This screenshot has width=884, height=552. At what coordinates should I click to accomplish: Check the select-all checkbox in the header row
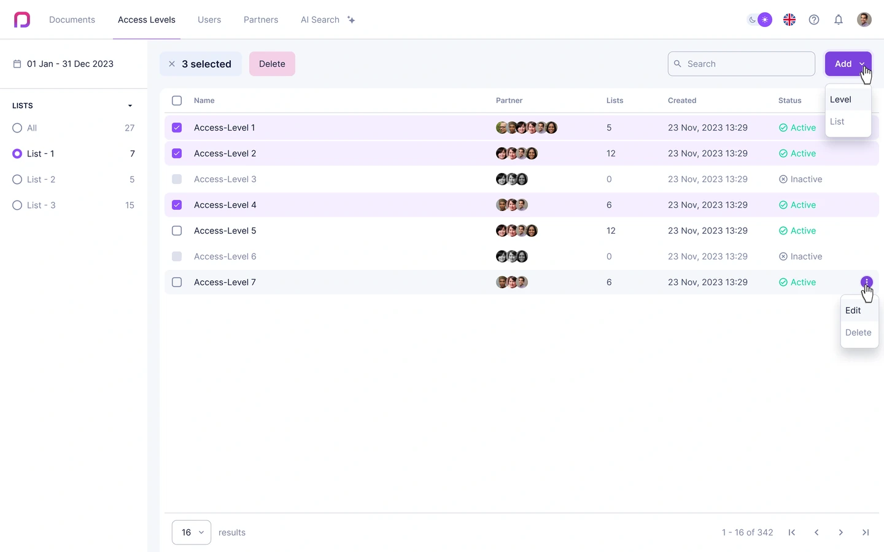tap(177, 101)
